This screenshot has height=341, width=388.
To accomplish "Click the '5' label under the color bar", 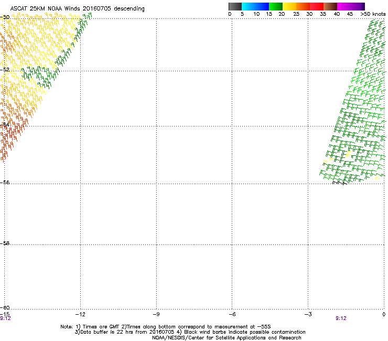I will click(242, 14).
